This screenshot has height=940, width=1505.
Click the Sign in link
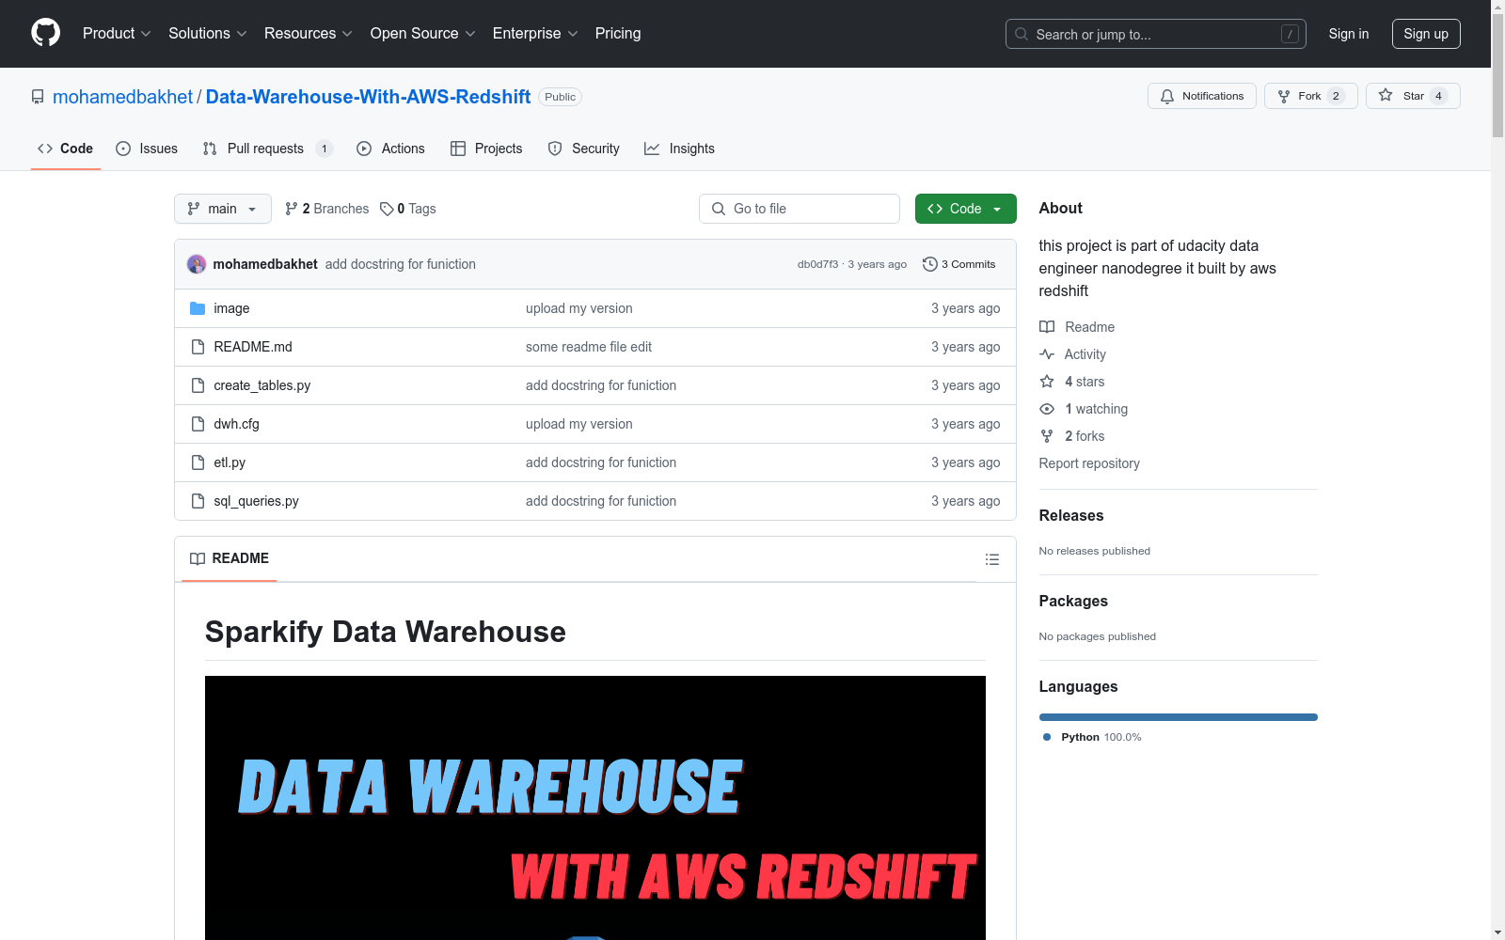tap(1349, 34)
